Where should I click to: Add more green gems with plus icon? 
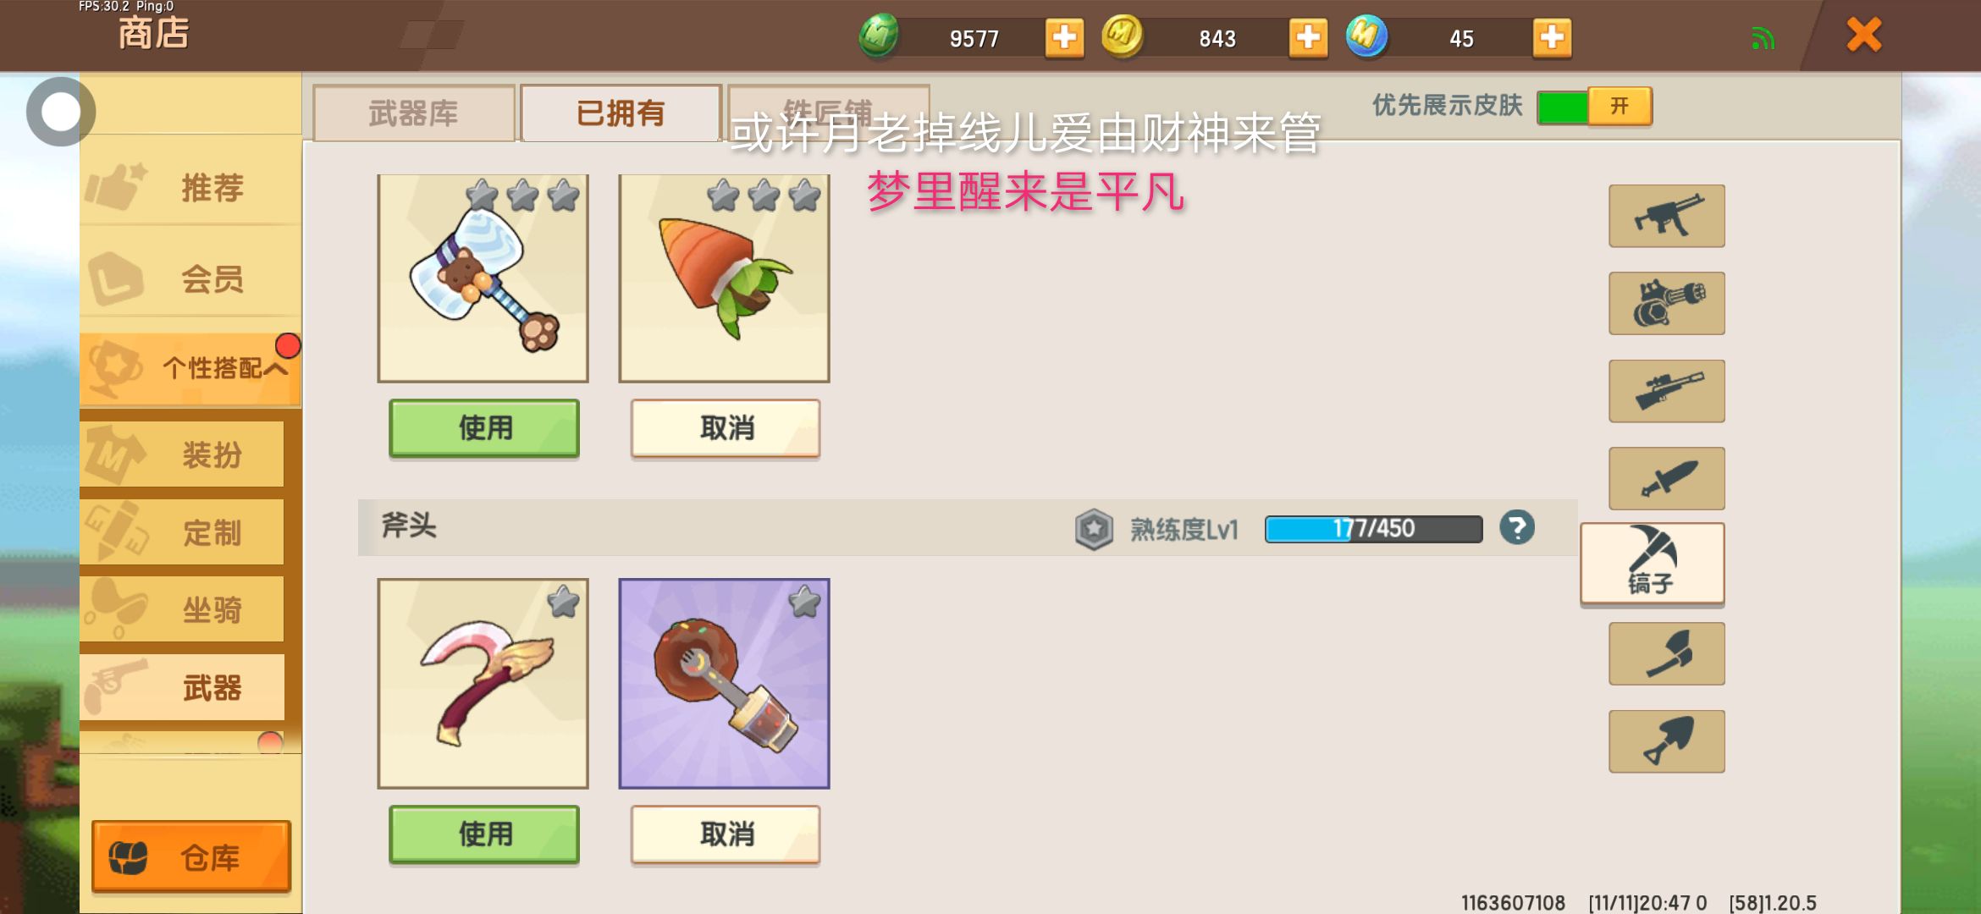(1064, 38)
